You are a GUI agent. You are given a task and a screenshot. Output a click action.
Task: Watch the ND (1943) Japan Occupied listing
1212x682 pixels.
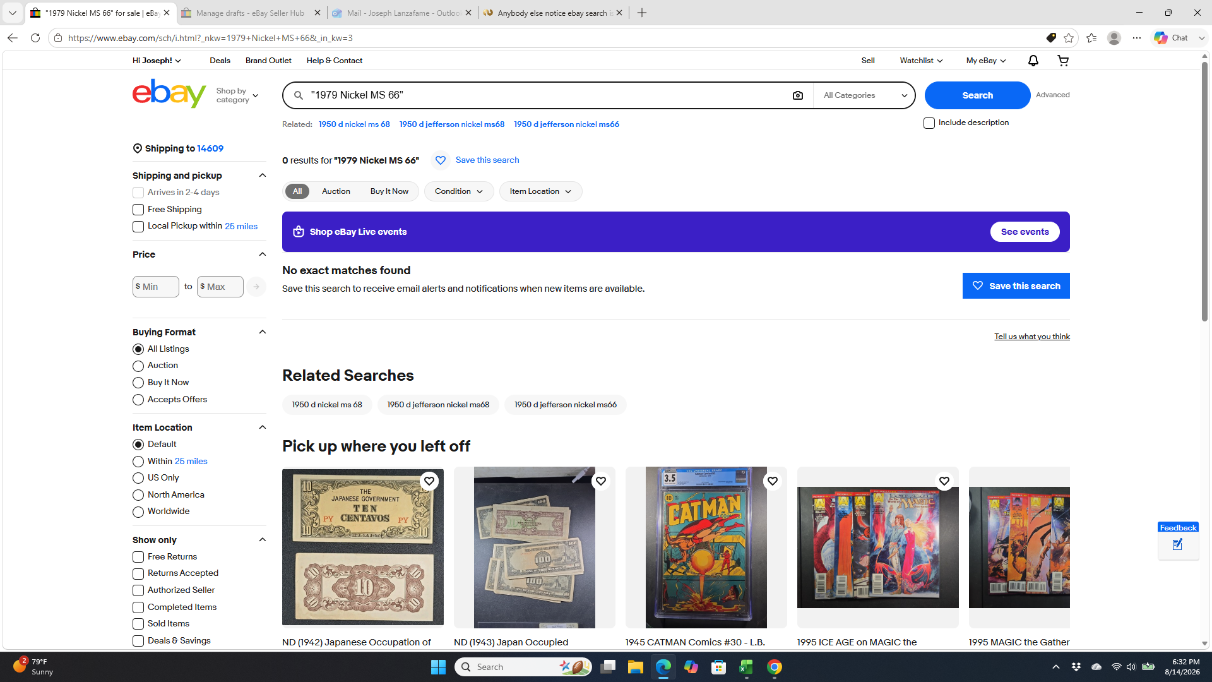point(600,481)
